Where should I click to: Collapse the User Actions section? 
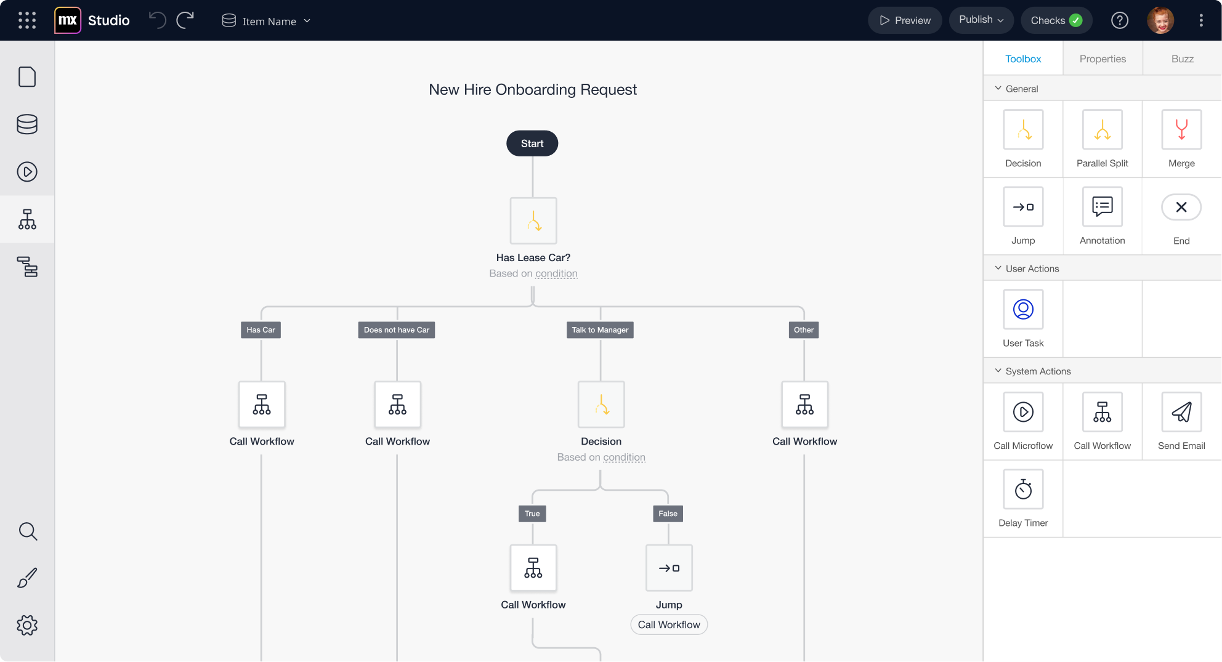tap(1103, 268)
